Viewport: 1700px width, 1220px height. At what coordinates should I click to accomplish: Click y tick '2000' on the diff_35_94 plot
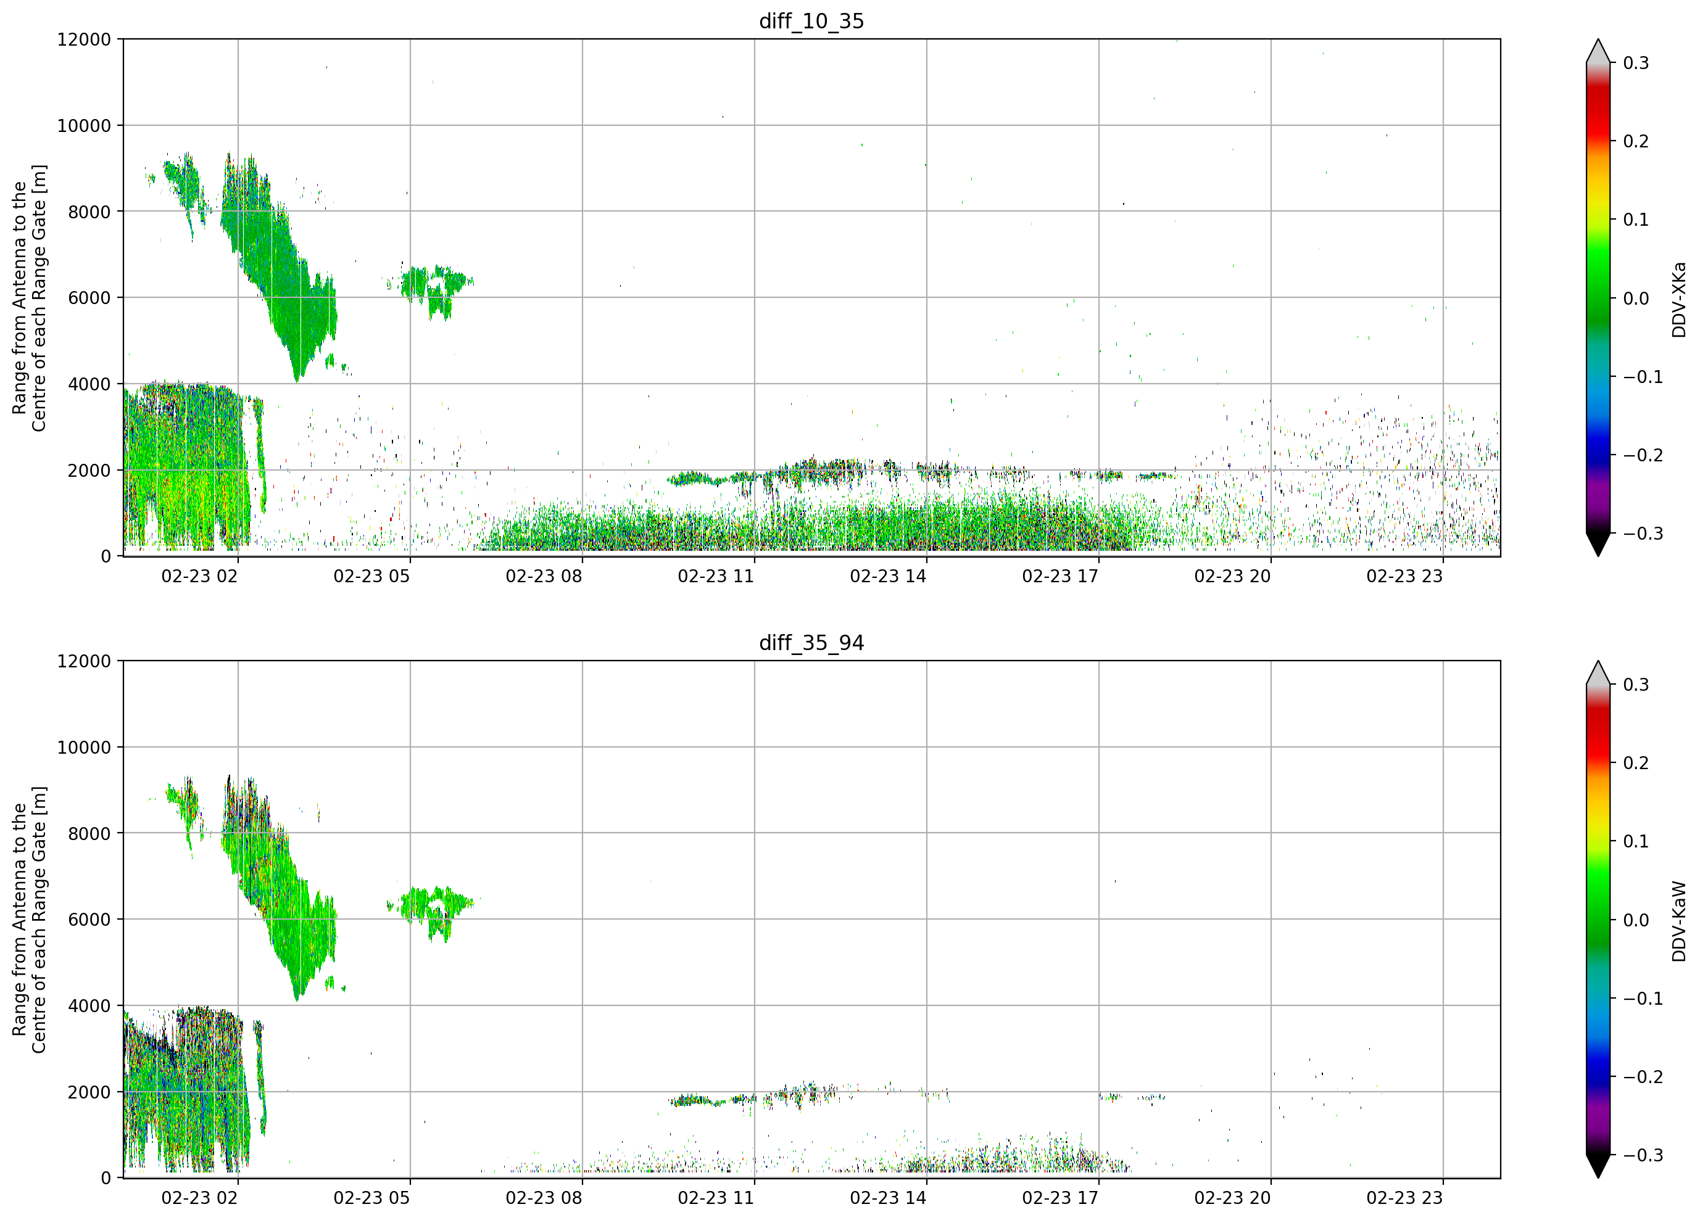[89, 1092]
